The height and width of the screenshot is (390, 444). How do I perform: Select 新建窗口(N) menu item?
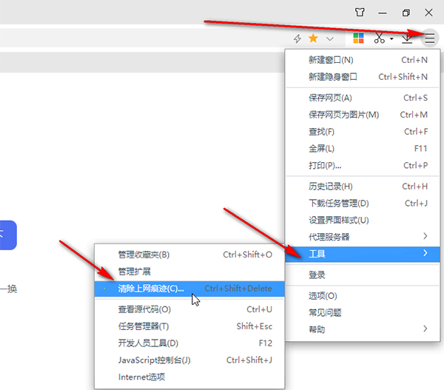click(363, 60)
